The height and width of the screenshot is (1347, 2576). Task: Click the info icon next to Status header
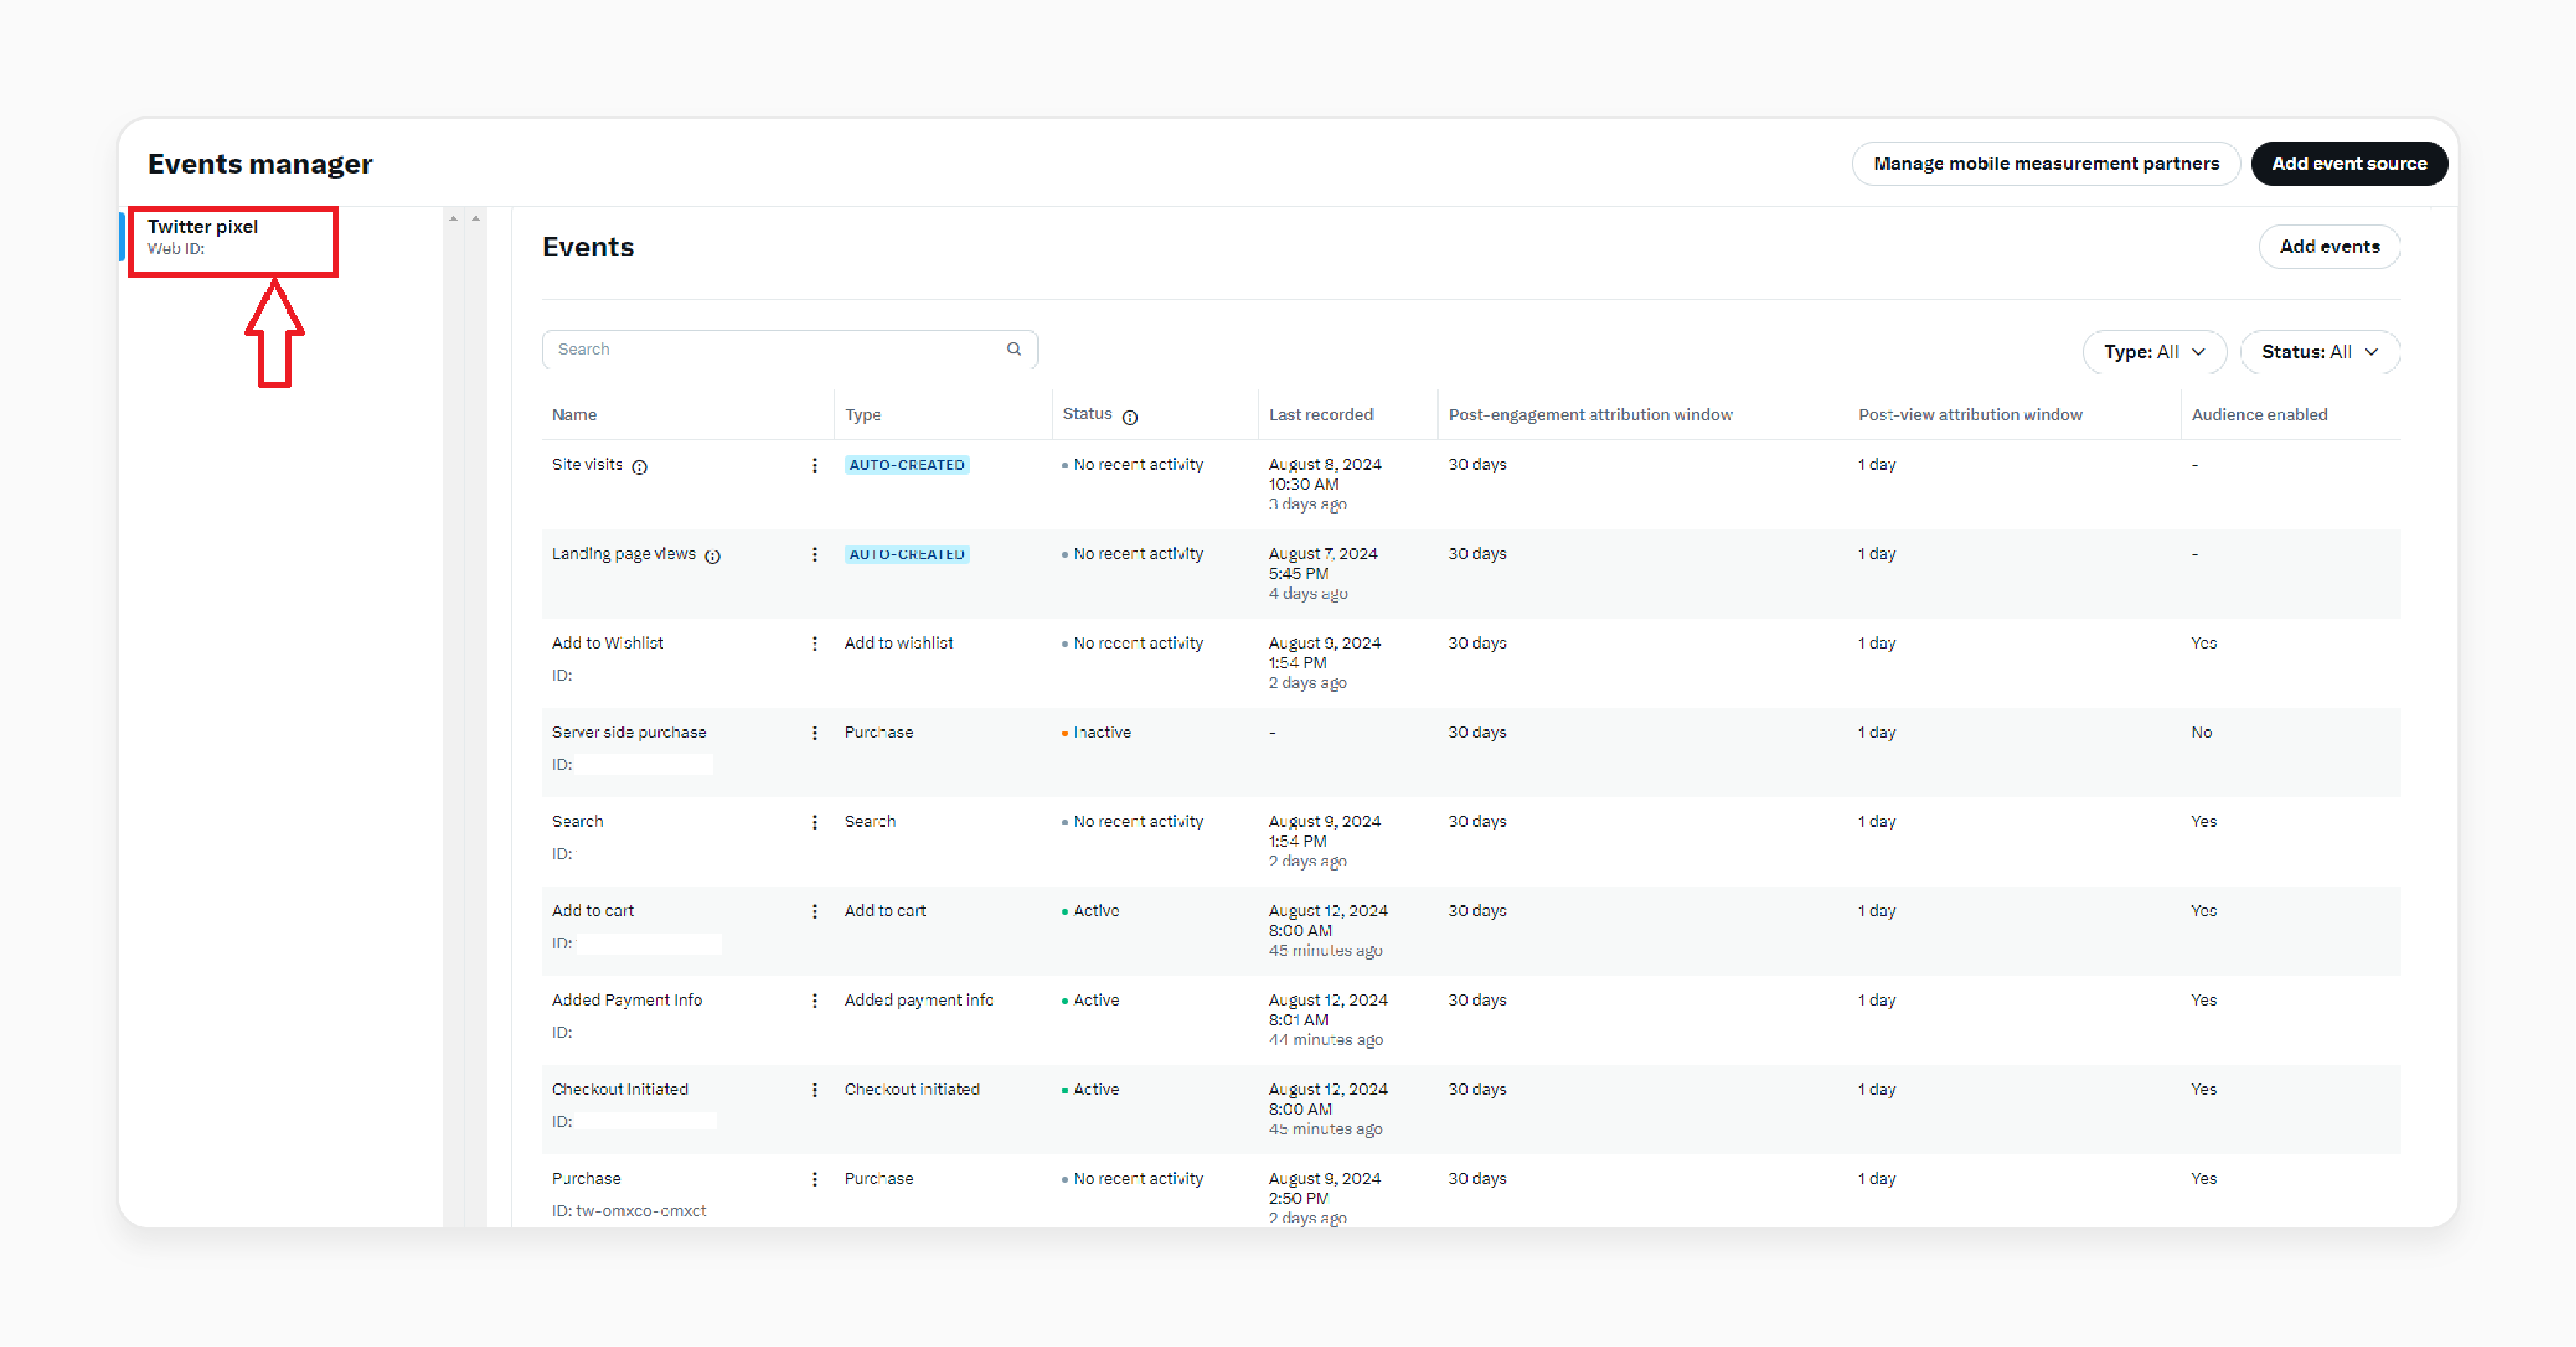(x=1130, y=417)
